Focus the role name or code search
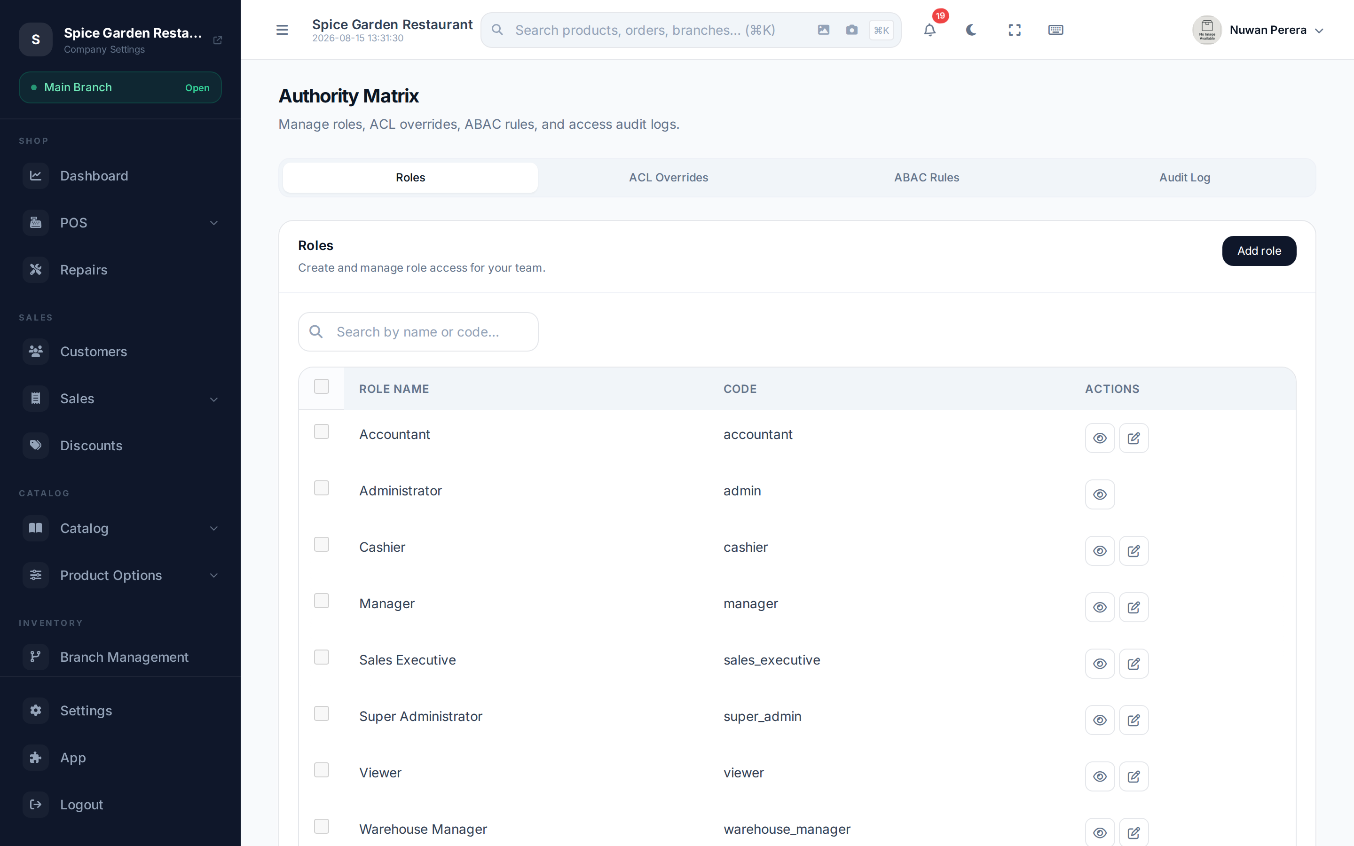This screenshot has width=1354, height=846. click(x=418, y=332)
